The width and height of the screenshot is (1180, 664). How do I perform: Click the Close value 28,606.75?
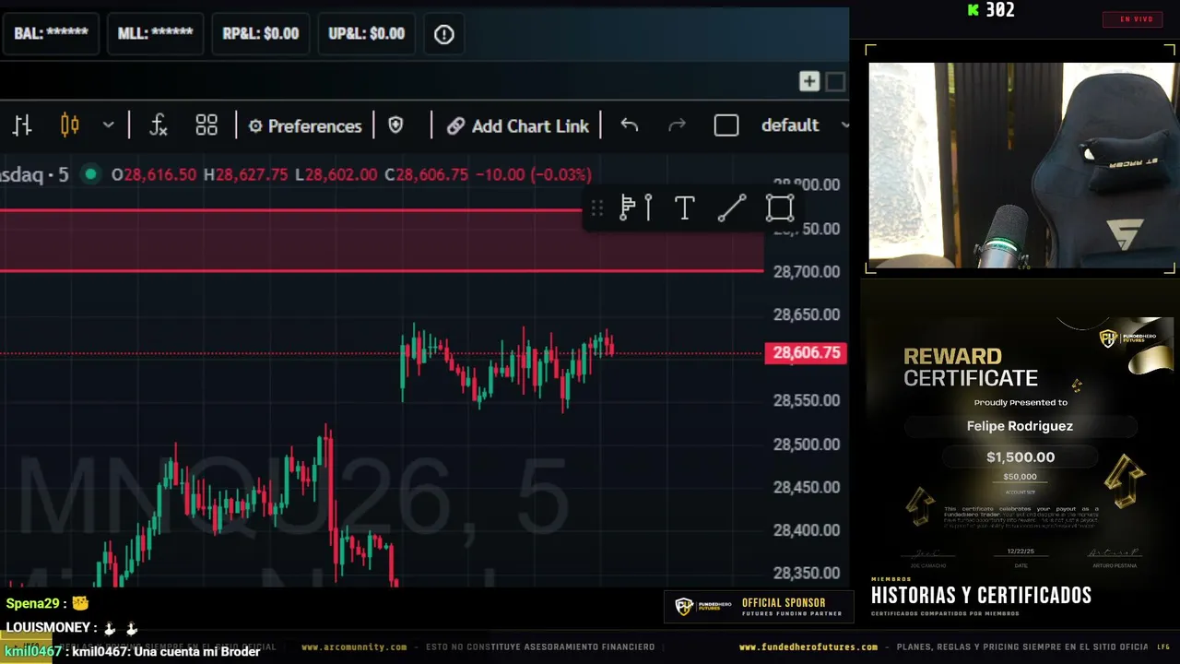point(432,174)
